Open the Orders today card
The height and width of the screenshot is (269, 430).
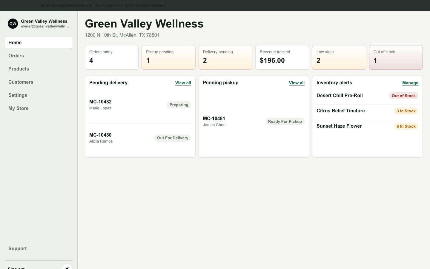pyautogui.click(x=112, y=57)
